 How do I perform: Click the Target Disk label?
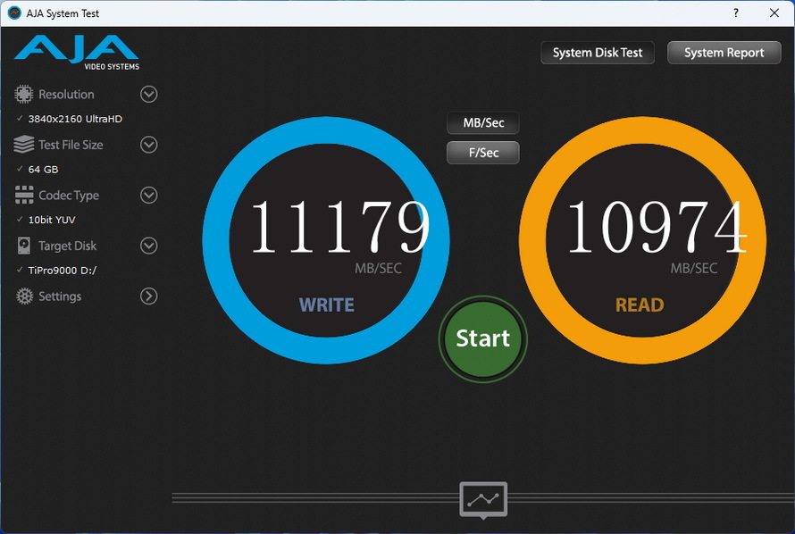click(x=67, y=246)
